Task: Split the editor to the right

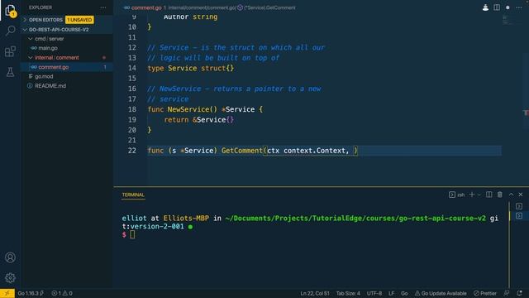Action: [x=497, y=7]
